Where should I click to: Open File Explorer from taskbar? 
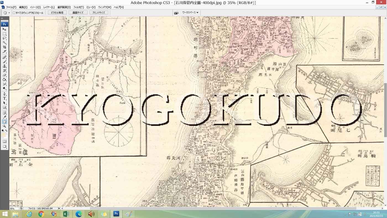(15, 214)
